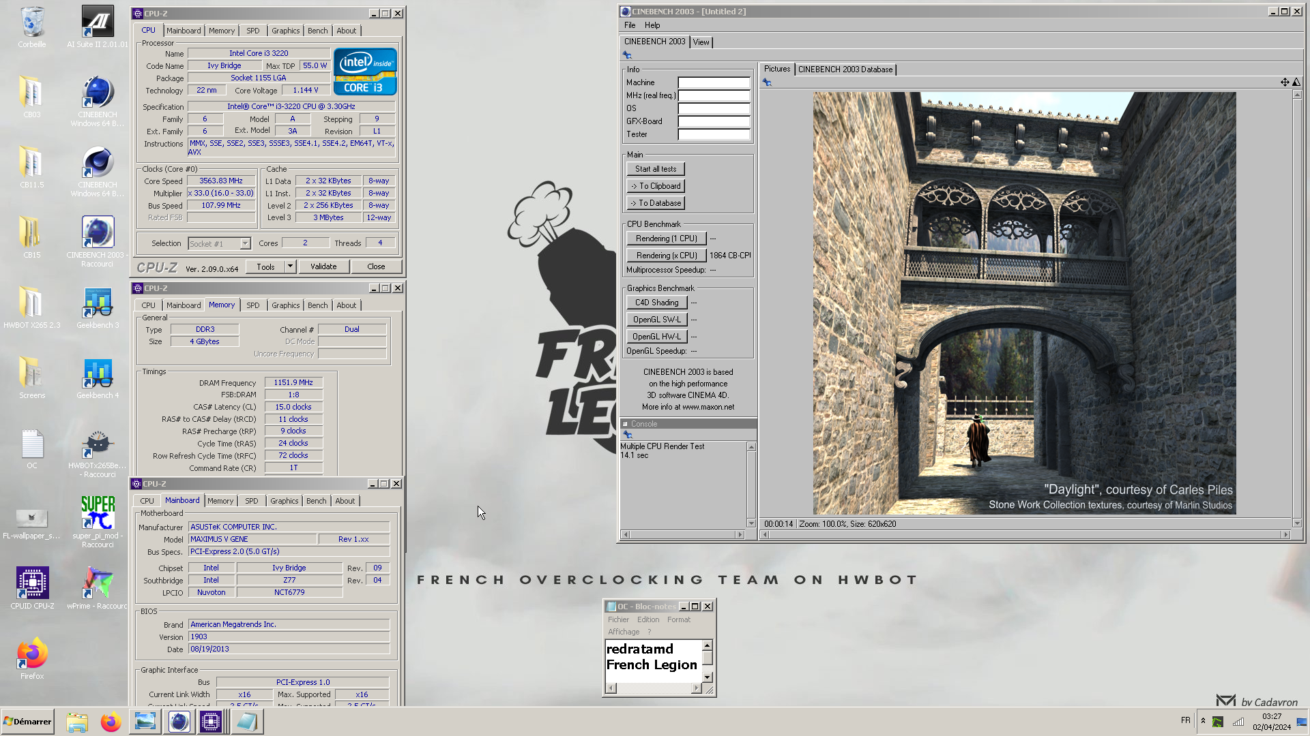
Task: Click the zoom triangle icon in Pictures panel
Action: click(1296, 82)
